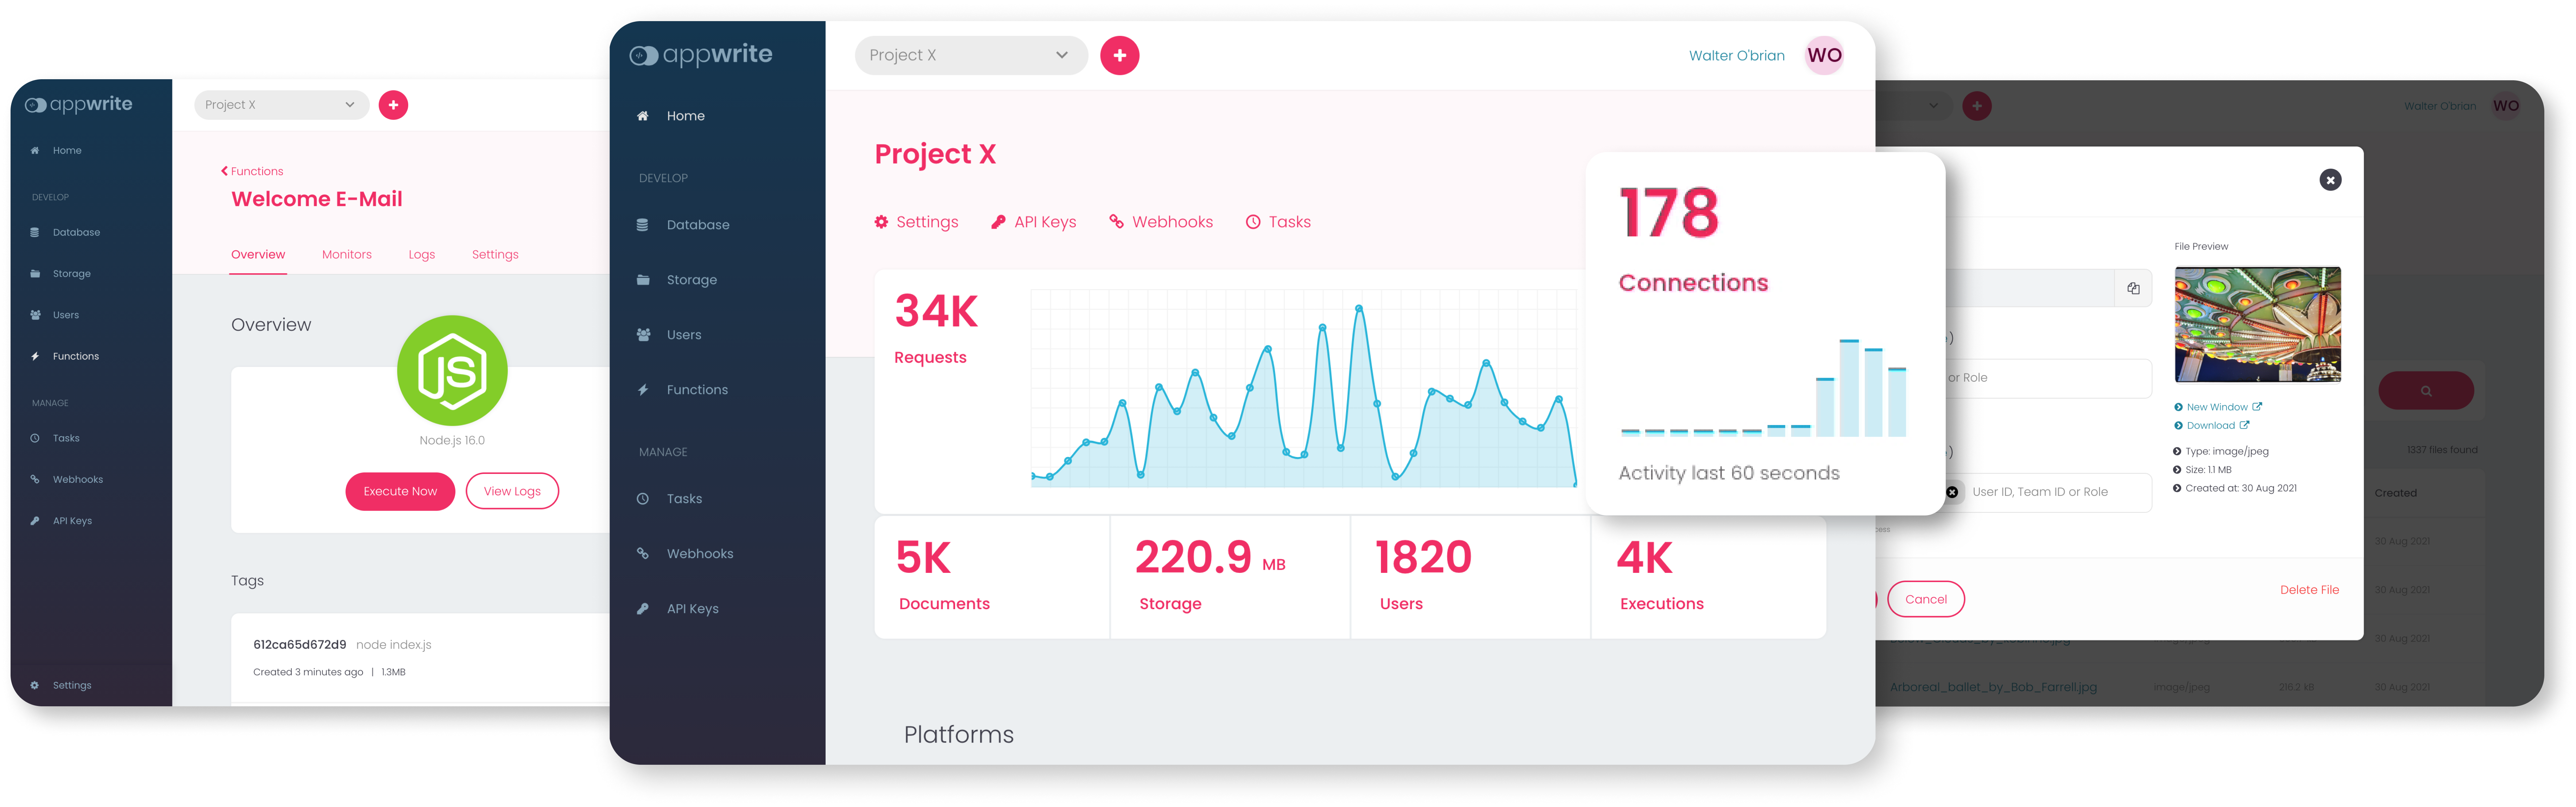Open Database in the center window sidebar
The height and width of the screenshot is (807, 2576).
(x=697, y=225)
